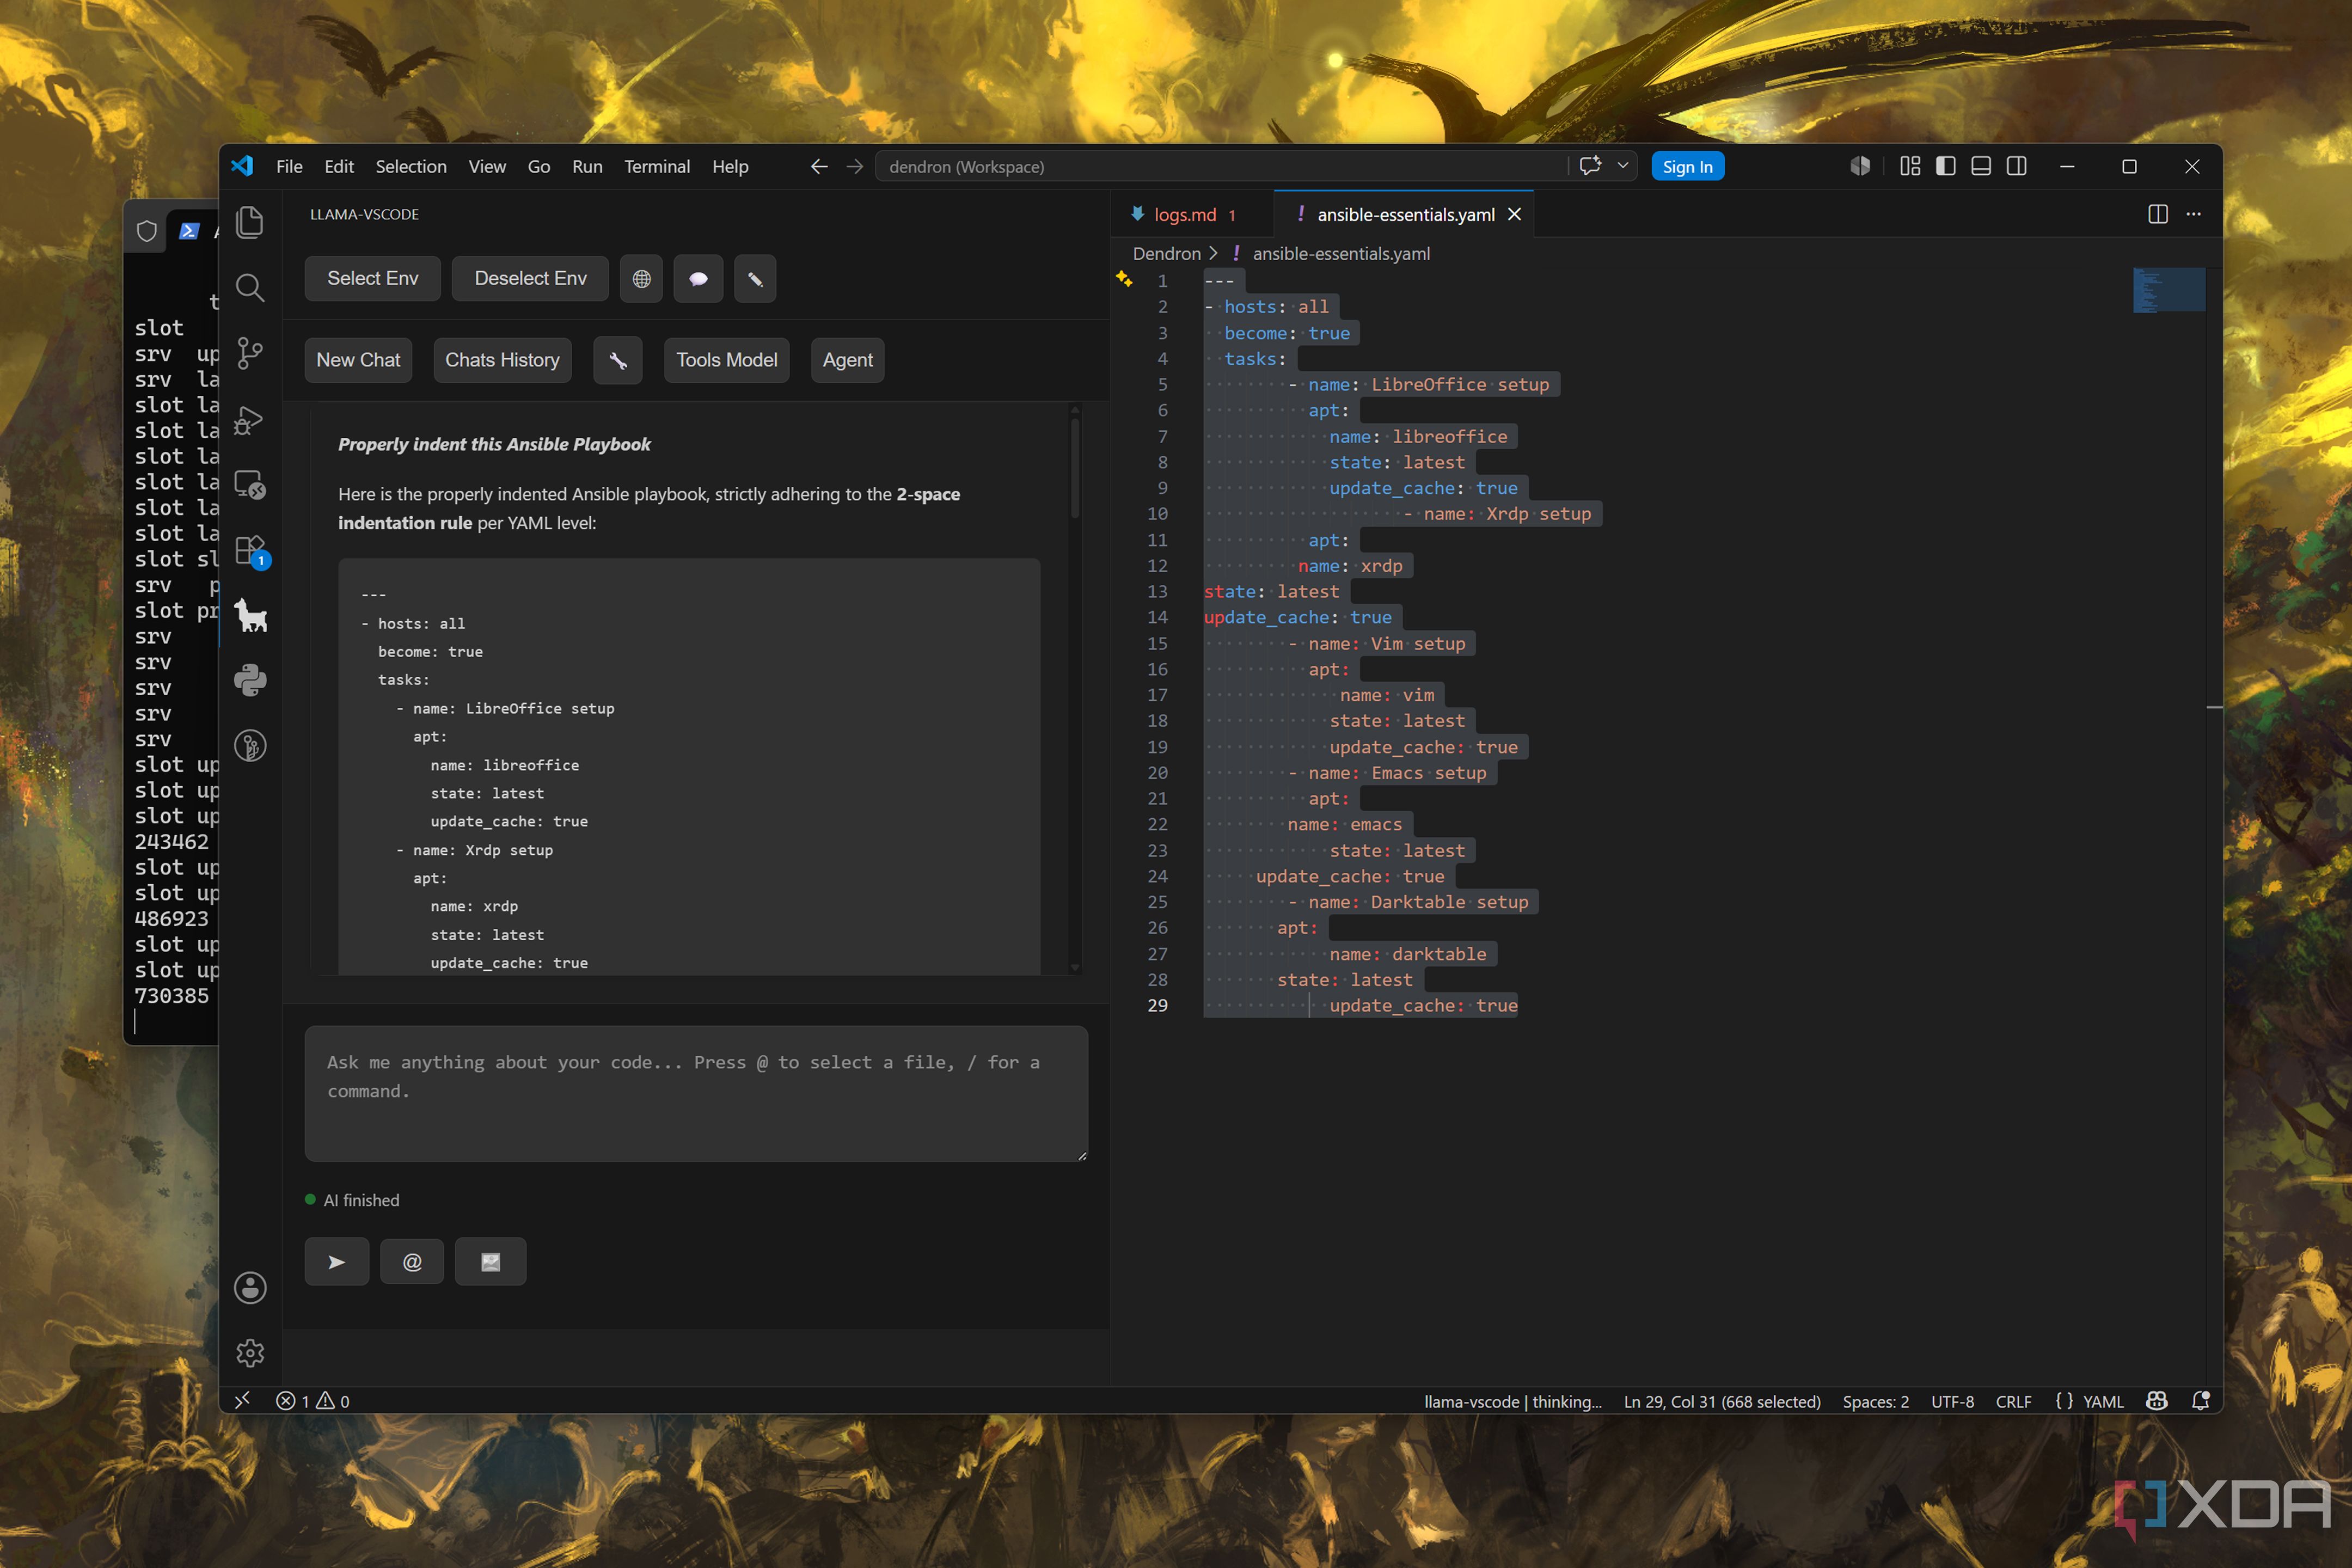Open Source Control view
Image resolution: width=2352 pixels, height=1568 pixels.
(250, 353)
